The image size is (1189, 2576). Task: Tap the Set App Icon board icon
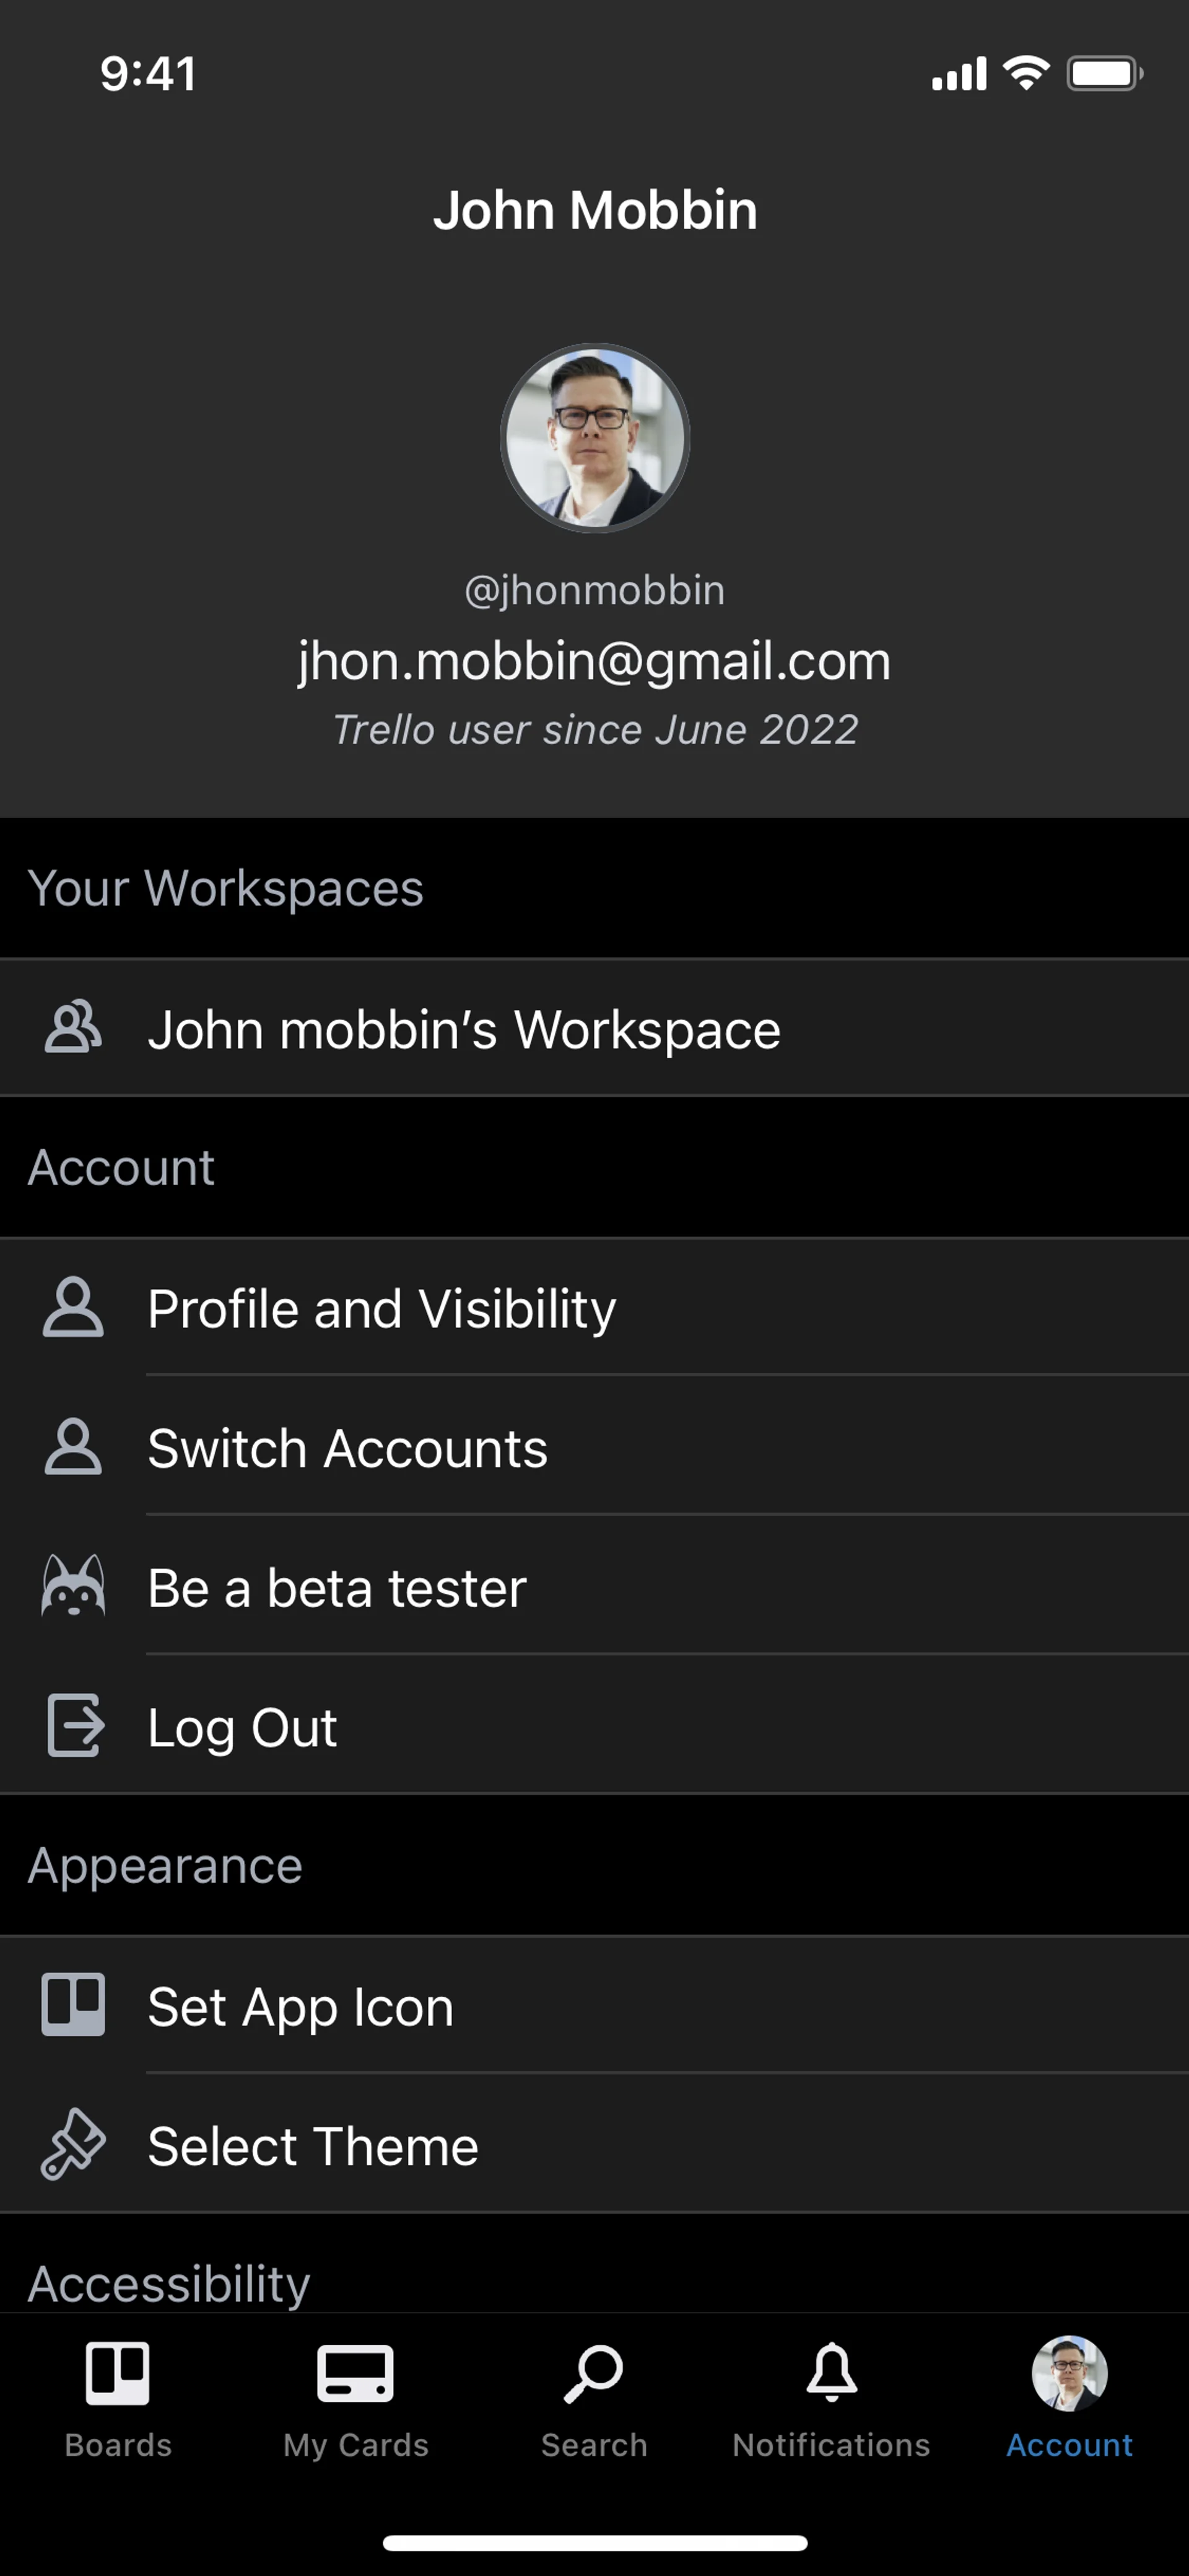point(73,2005)
